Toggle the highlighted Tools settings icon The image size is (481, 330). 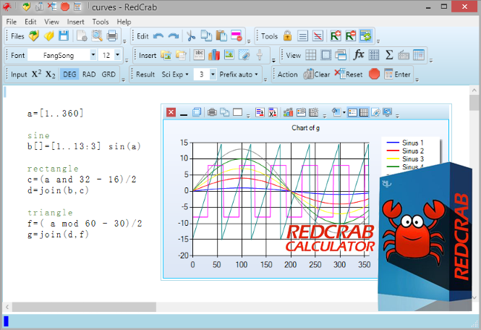pyautogui.click(x=366, y=36)
